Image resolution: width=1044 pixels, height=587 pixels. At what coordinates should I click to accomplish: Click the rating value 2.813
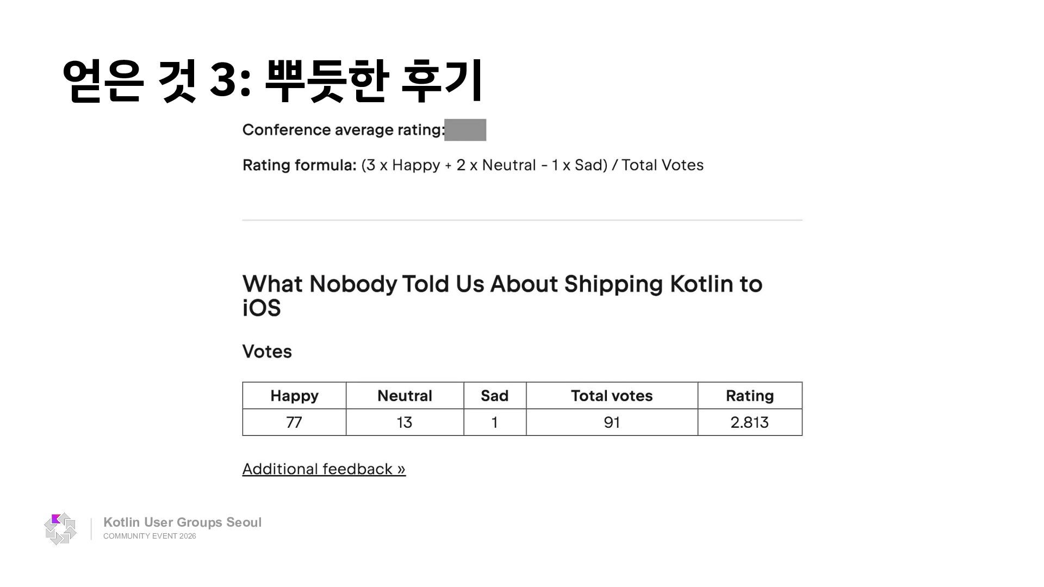[750, 422]
